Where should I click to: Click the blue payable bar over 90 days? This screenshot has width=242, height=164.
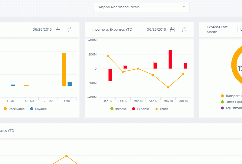tap(70, 84)
